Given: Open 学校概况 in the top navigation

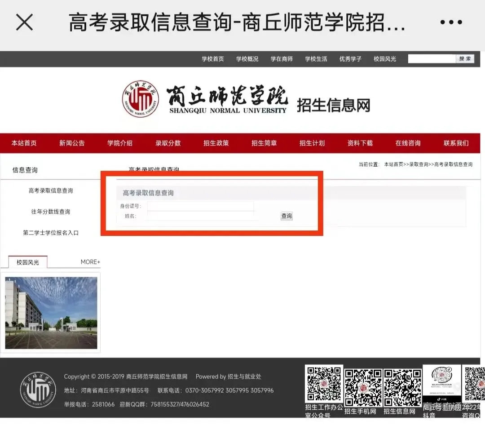Looking at the screenshot, I should pyautogui.click(x=247, y=58).
